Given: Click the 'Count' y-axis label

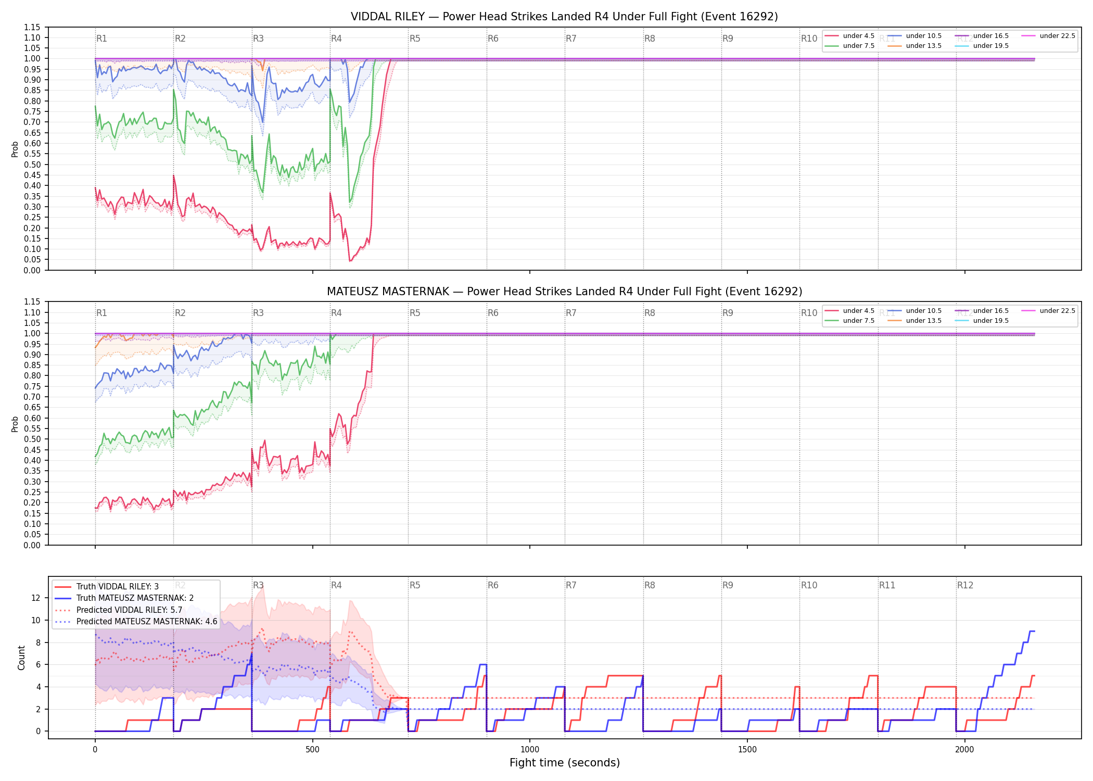Looking at the screenshot, I should click(x=21, y=658).
